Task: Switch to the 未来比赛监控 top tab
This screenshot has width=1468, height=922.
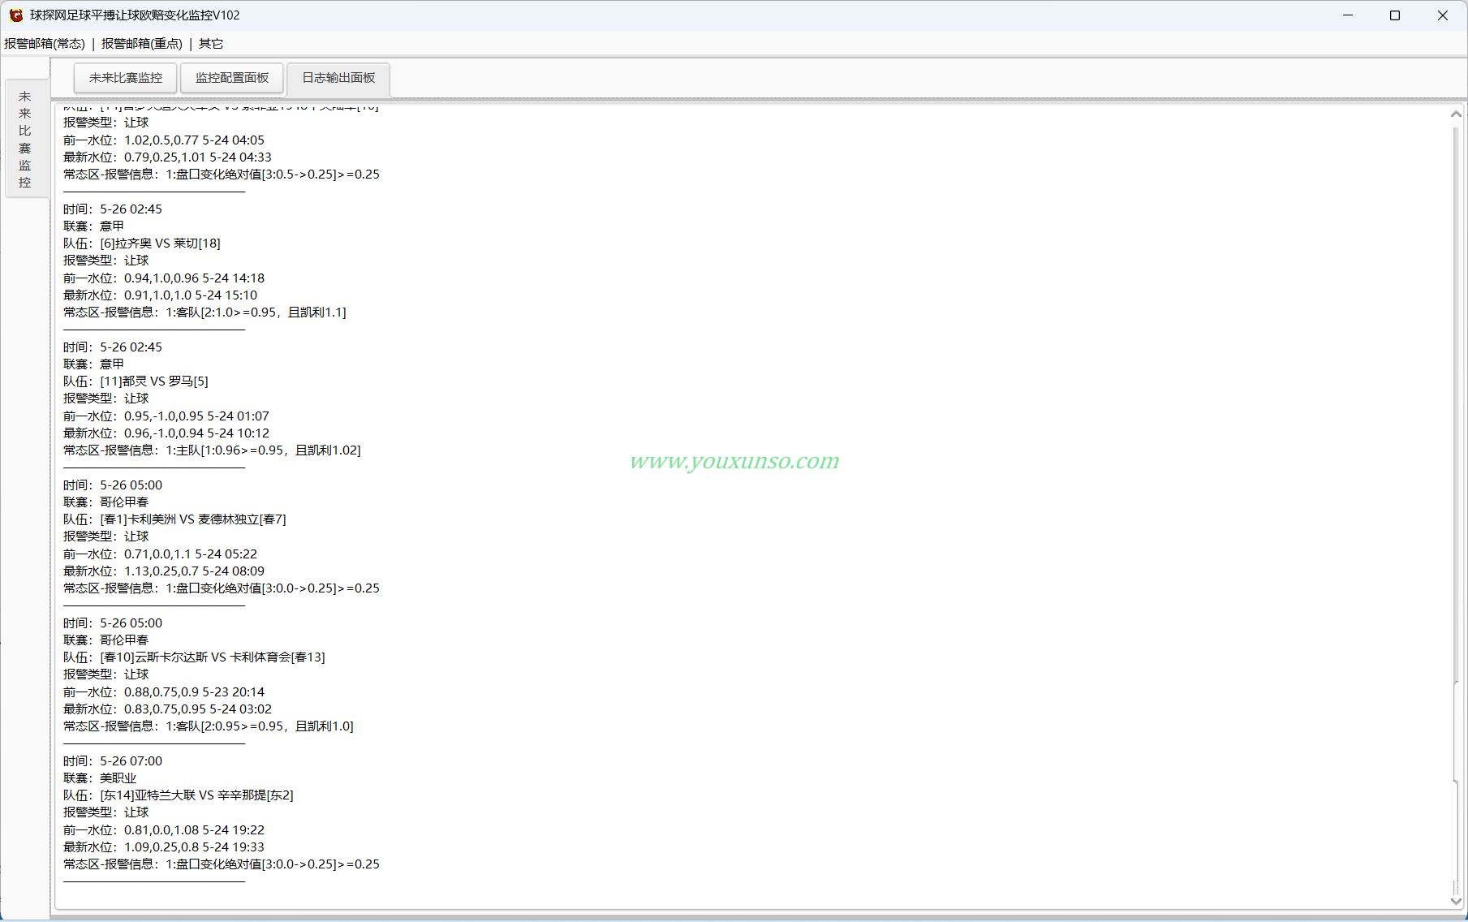Action: [x=126, y=78]
